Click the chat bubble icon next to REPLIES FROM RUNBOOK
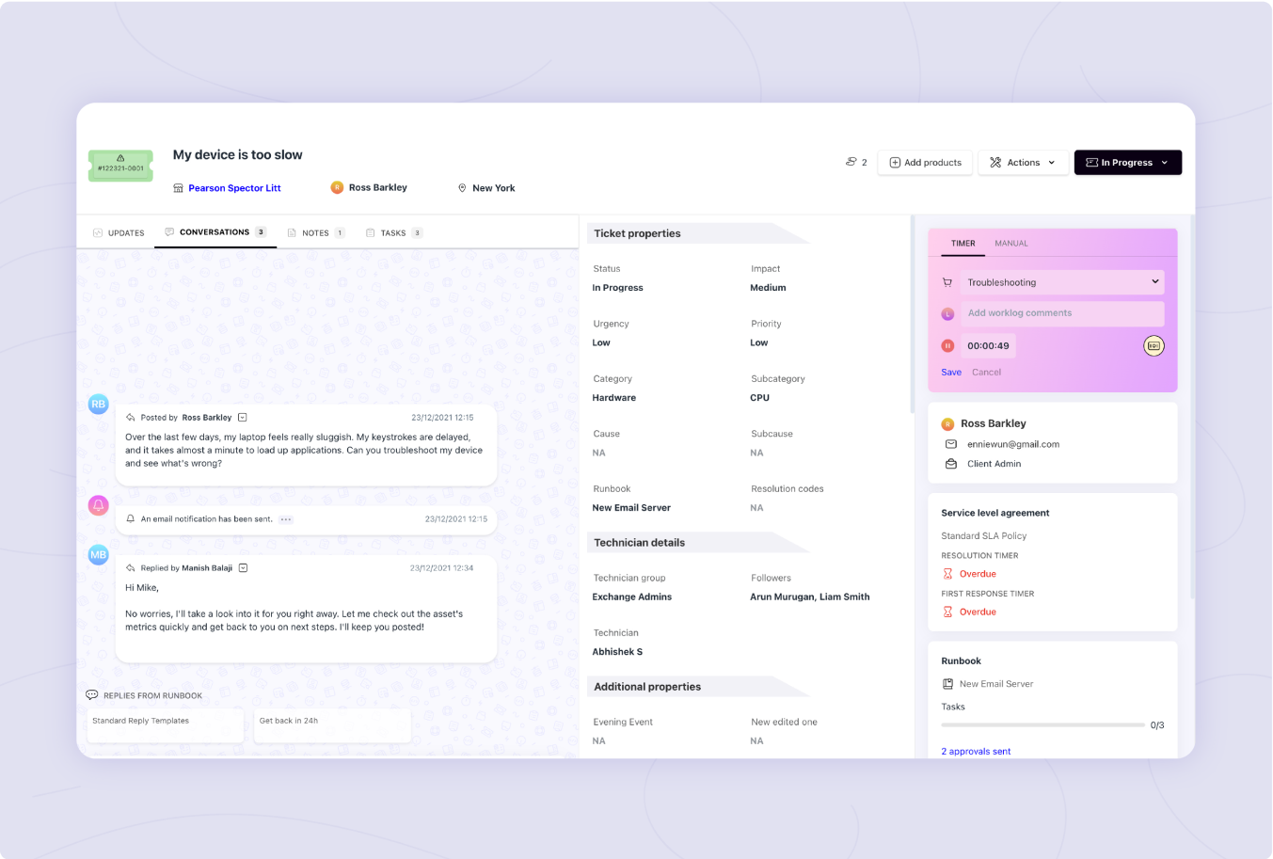 [91, 694]
